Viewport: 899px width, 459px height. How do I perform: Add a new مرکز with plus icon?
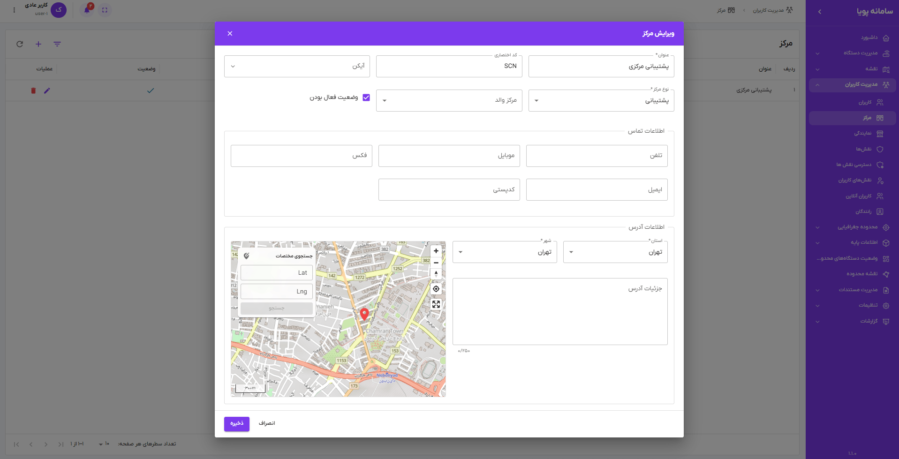(x=38, y=44)
